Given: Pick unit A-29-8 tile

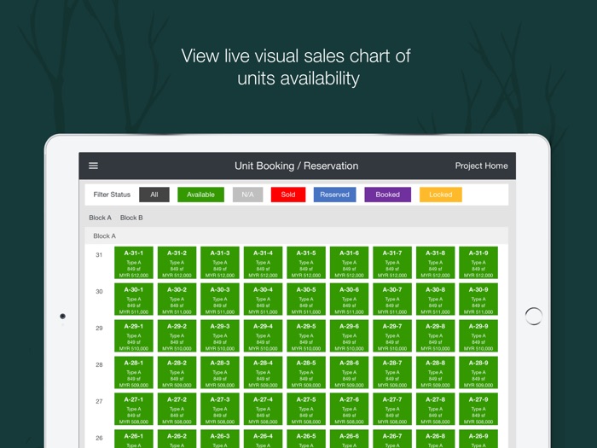Looking at the screenshot, I should 435,336.
